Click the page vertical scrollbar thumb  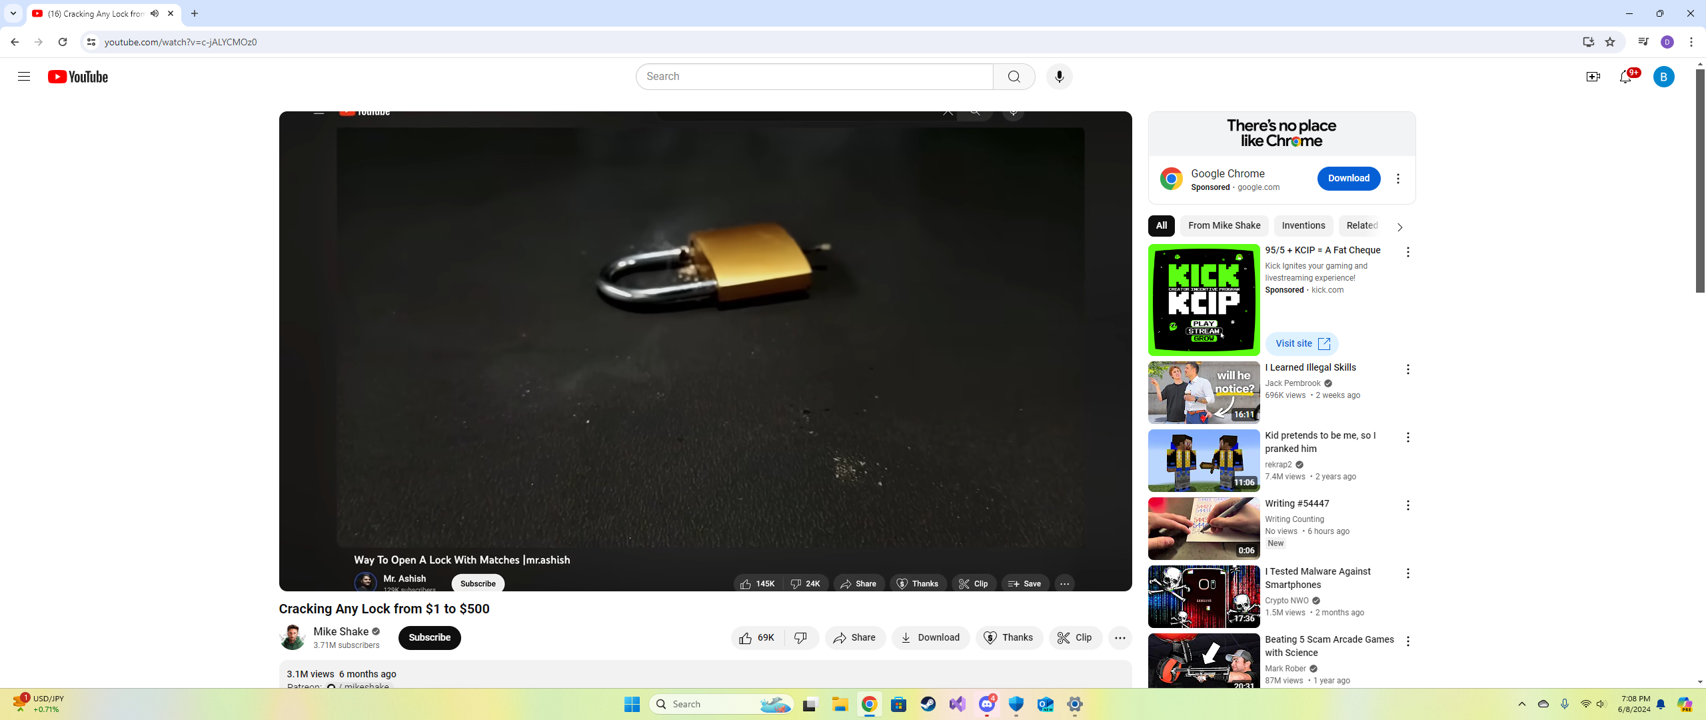(1699, 180)
